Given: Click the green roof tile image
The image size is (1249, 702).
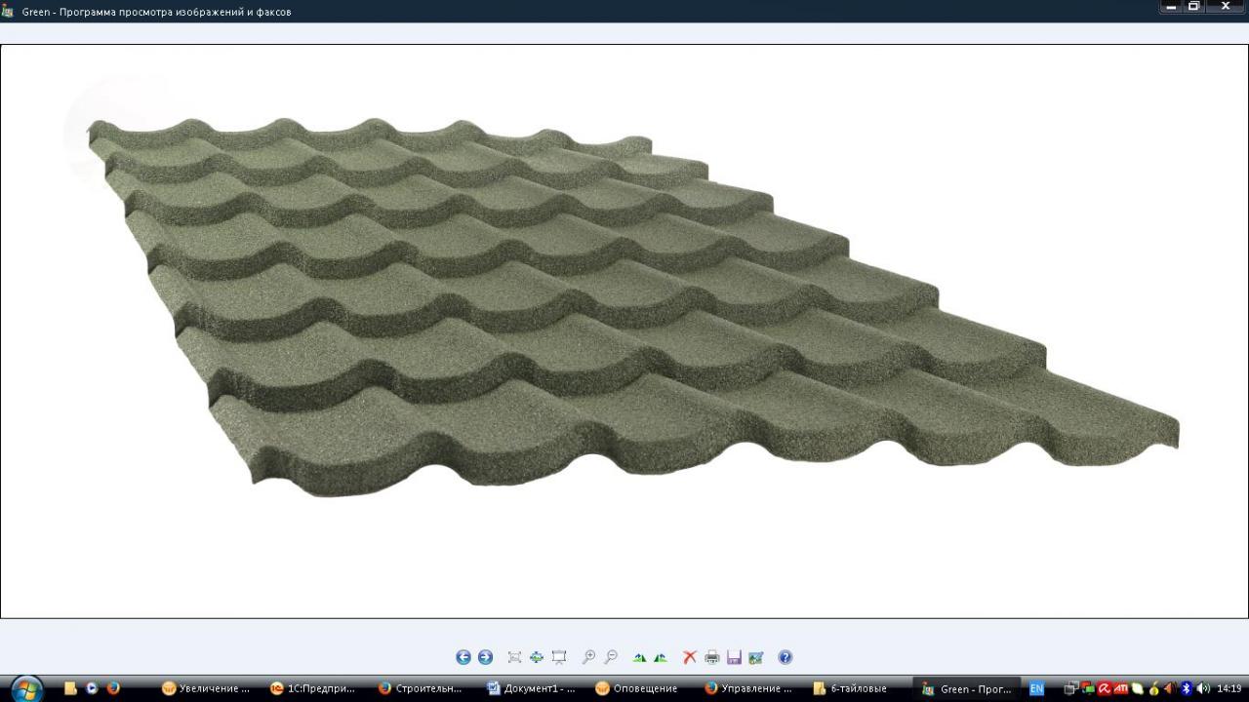Looking at the screenshot, I should click(x=624, y=312).
